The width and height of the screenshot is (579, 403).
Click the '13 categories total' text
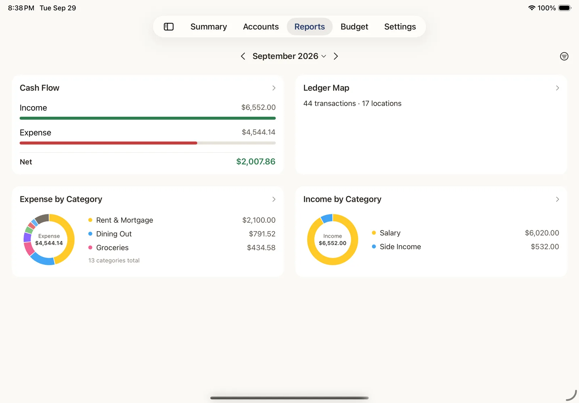114,261
